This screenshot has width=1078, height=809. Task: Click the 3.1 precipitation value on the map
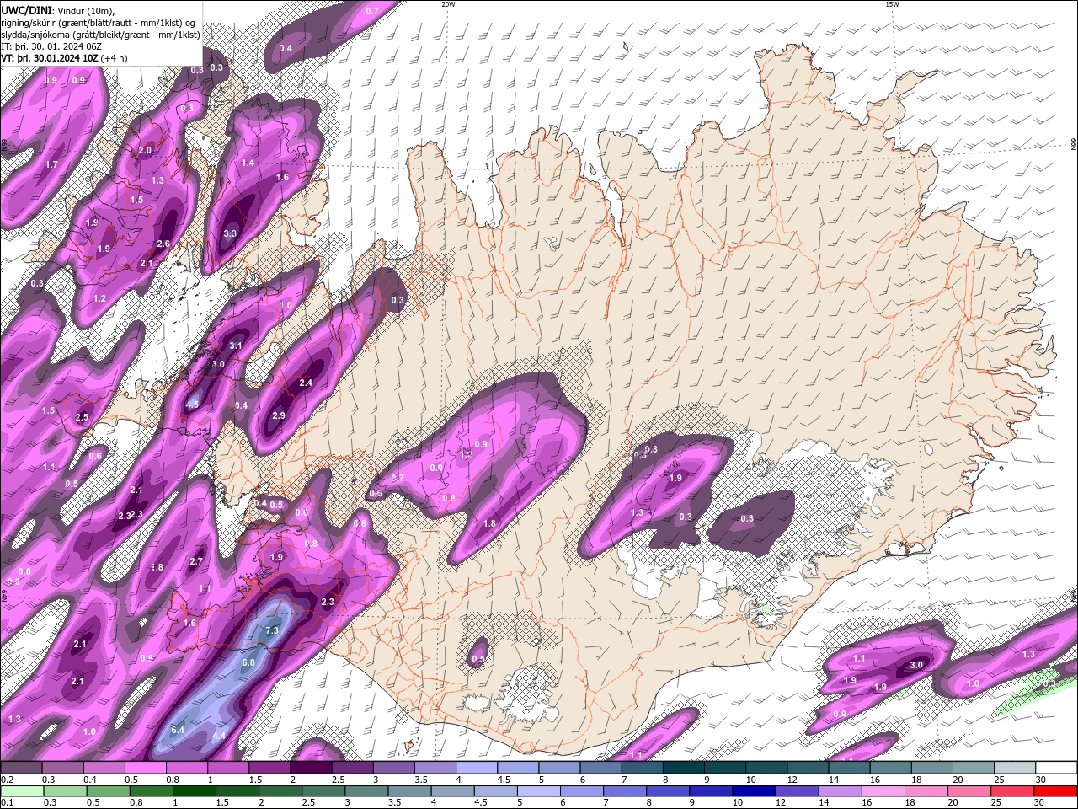236,346
